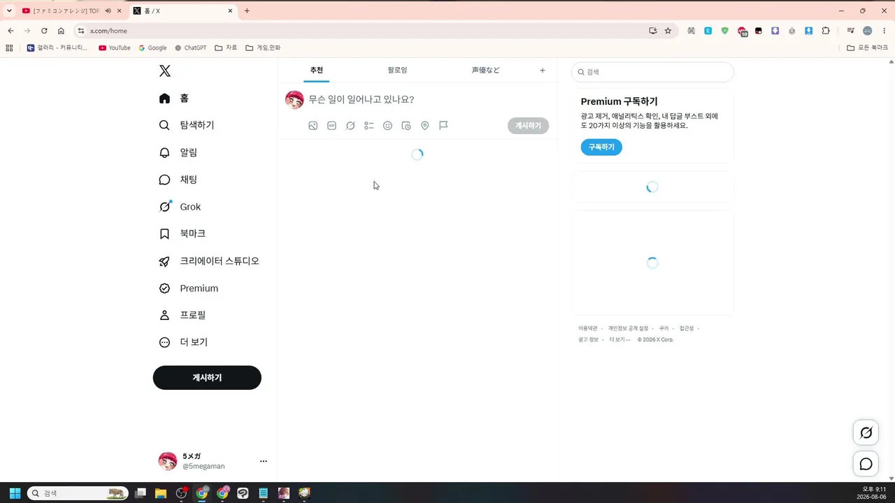This screenshot has height=503, width=895.
Task: Bookmark this page with the star icon
Action: (x=668, y=31)
